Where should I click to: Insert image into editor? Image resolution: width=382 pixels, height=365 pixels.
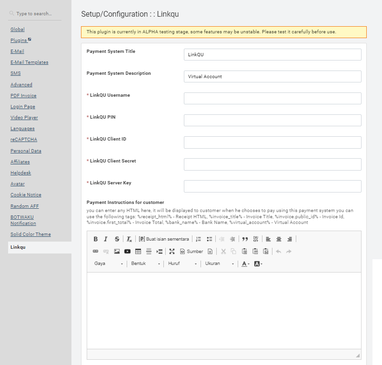pos(117,251)
